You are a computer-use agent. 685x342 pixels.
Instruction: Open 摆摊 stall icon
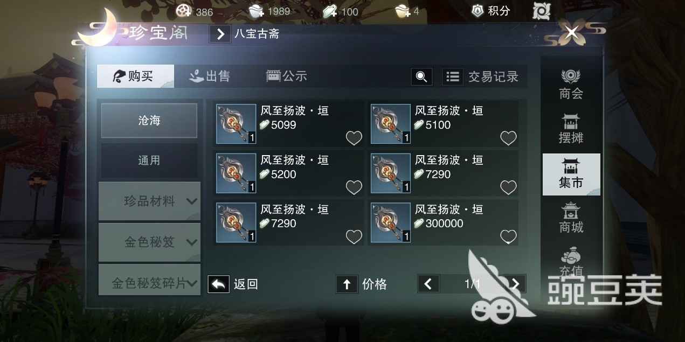coord(571,129)
